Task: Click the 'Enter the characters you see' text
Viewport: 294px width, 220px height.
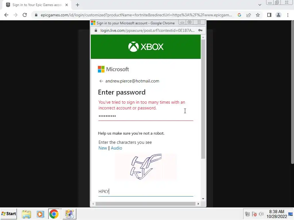Action: (x=125, y=142)
